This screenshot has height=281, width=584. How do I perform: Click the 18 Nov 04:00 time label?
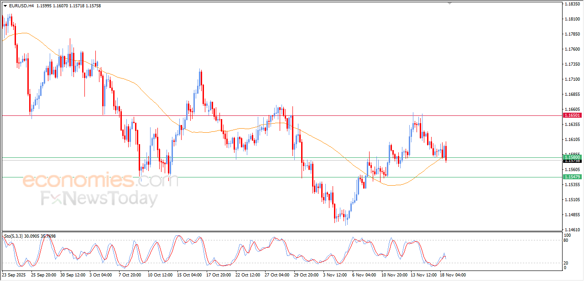click(453, 275)
